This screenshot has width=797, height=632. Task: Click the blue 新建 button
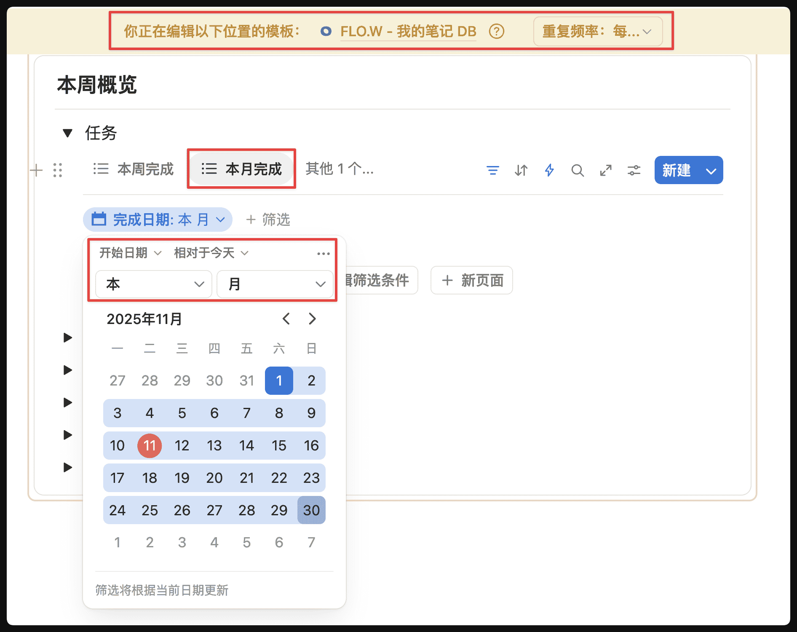click(677, 170)
